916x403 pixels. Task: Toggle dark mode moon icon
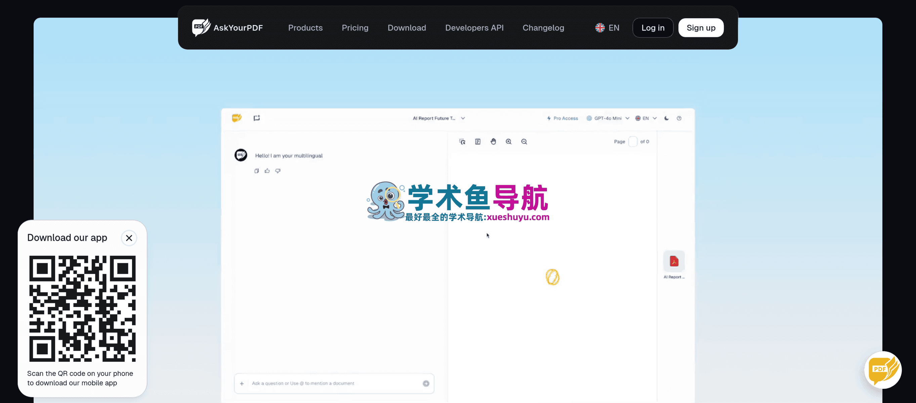[666, 118]
